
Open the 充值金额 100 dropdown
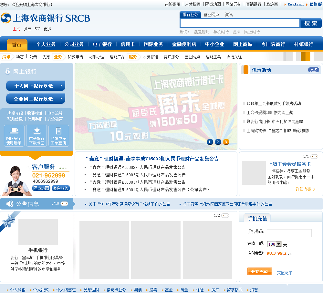coord(274,244)
